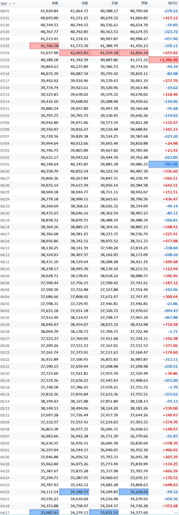Select the high value 38,494.06

tap(79, 409)
